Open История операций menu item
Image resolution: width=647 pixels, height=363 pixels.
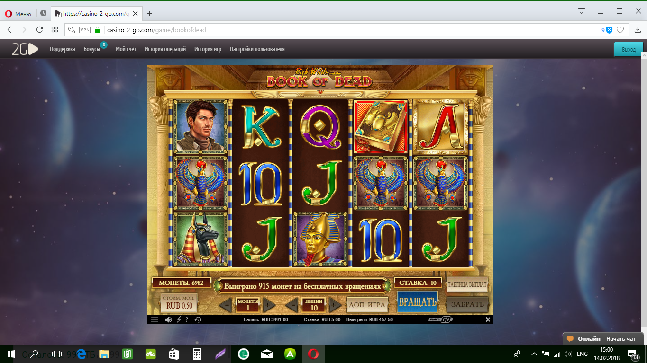(165, 49)
